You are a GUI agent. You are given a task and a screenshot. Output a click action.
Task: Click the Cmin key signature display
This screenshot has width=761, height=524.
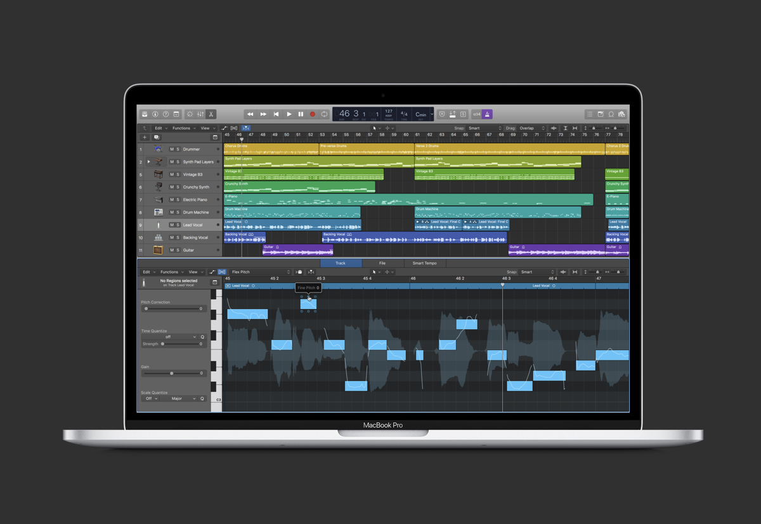(421, 114)
